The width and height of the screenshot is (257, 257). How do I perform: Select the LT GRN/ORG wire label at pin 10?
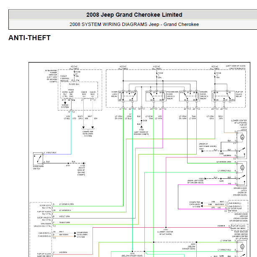pos(65,210)
